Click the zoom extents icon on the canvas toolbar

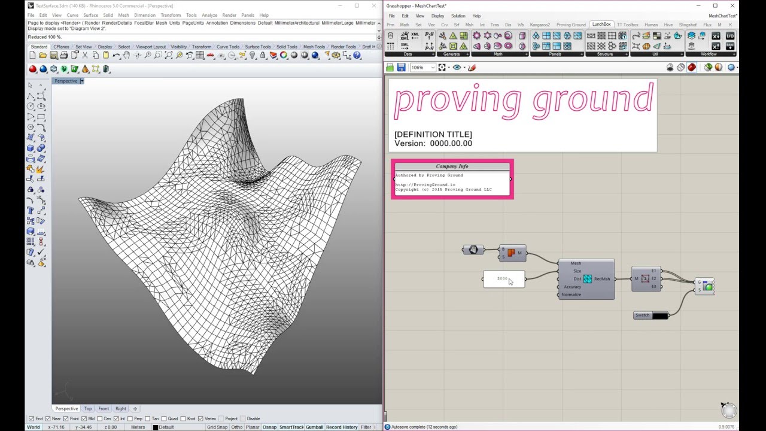441,67
